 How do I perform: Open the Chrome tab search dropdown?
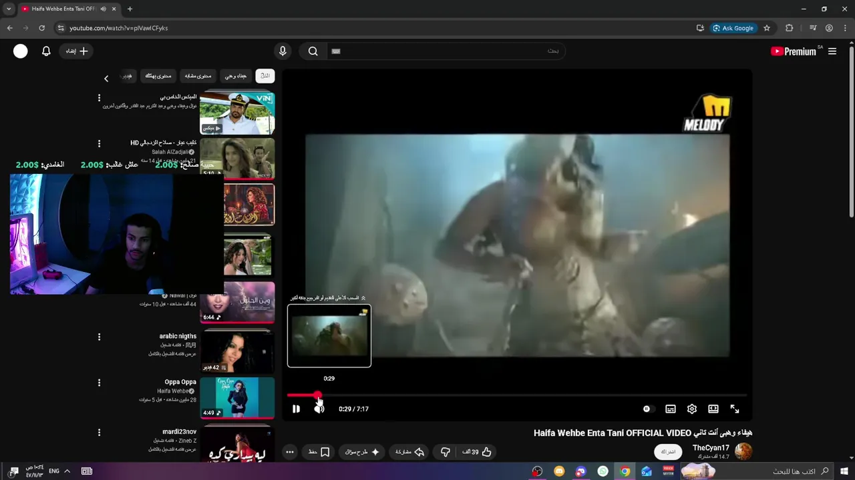(9, 9)
